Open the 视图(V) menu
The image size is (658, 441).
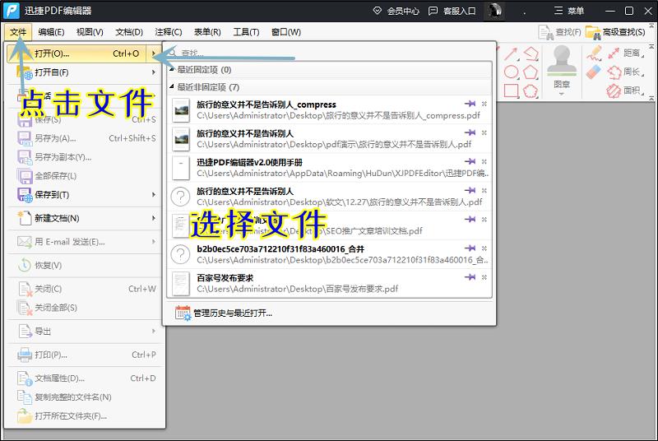click(x=90, y=32)
